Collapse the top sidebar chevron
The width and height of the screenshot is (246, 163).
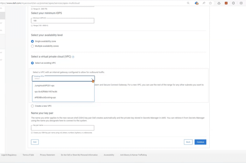click(x=1, y=8)
